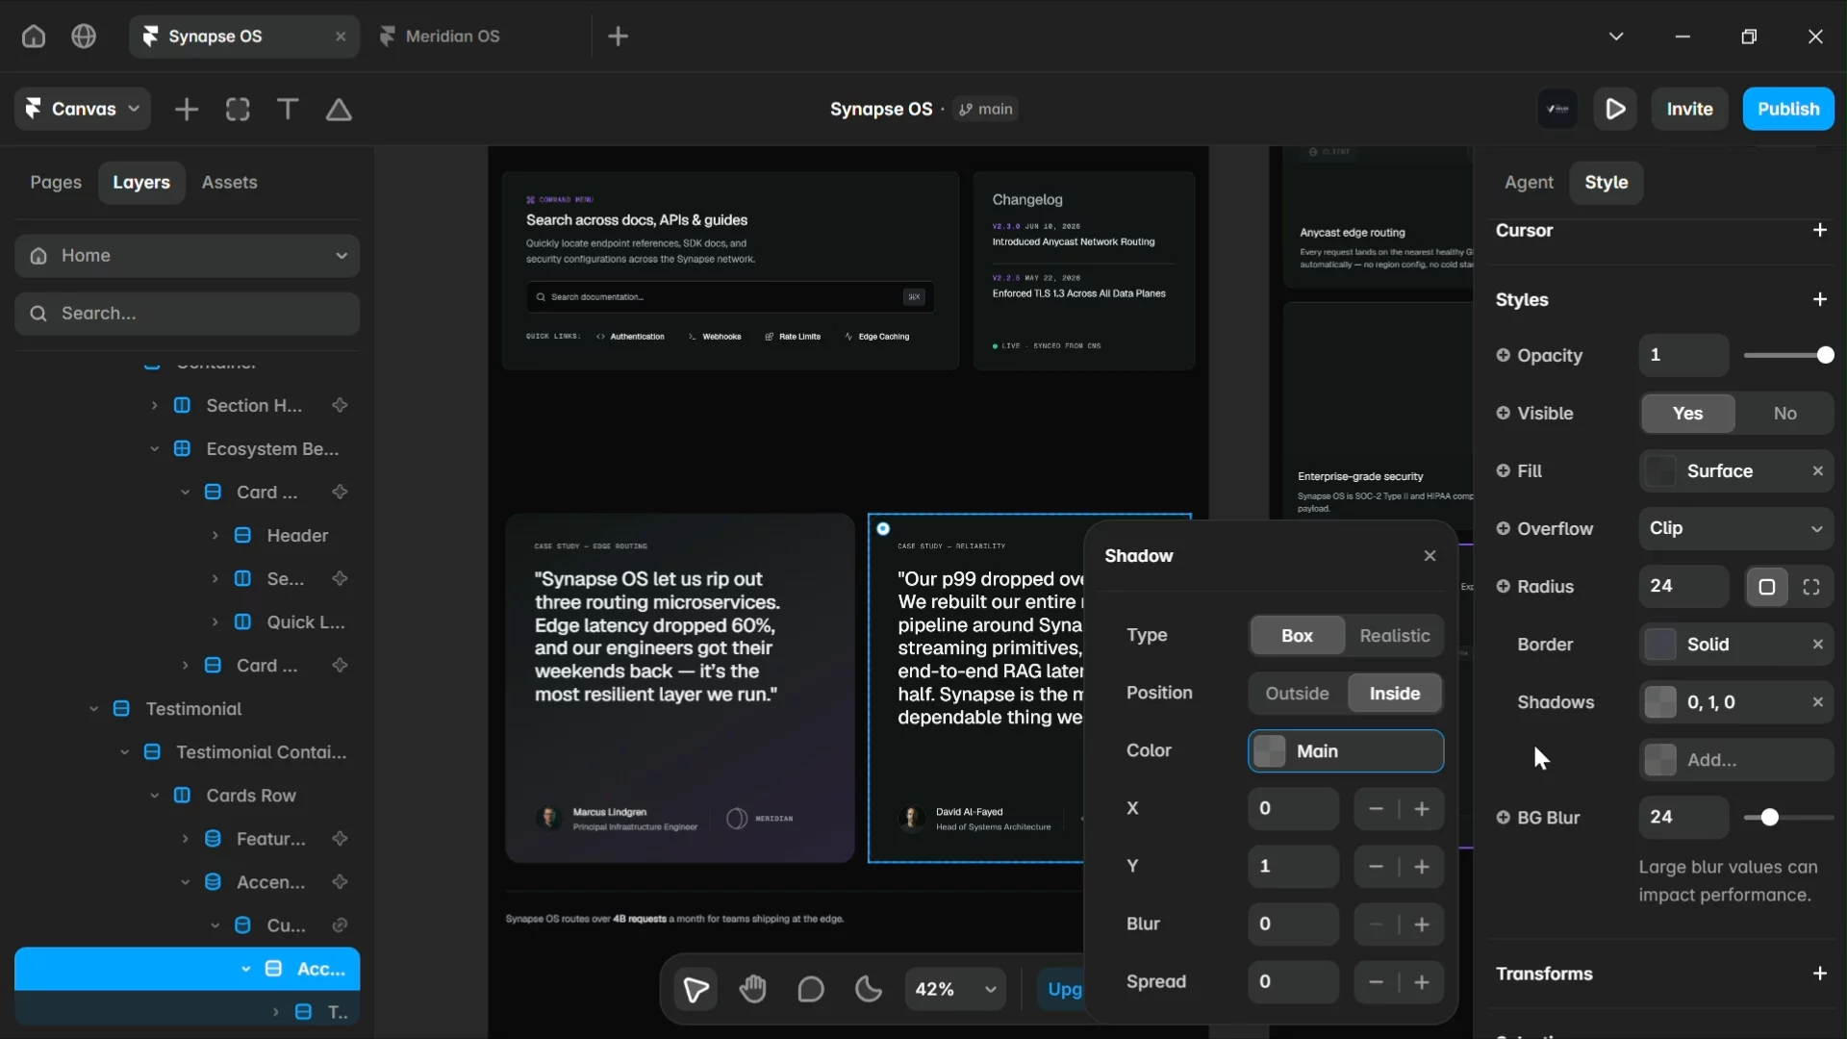Increase the shadow Y value
Screen dimensions: 1847x1039
(x=1422, y=867)
